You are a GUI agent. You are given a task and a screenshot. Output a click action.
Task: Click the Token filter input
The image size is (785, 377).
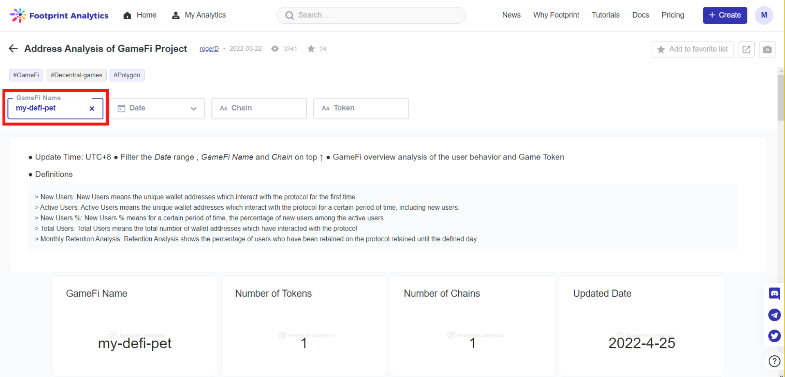click(361, 108)
